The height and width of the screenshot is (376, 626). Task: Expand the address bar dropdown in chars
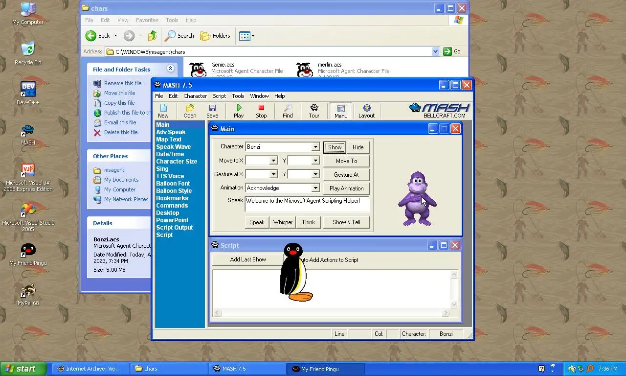[x=435, y=51]
